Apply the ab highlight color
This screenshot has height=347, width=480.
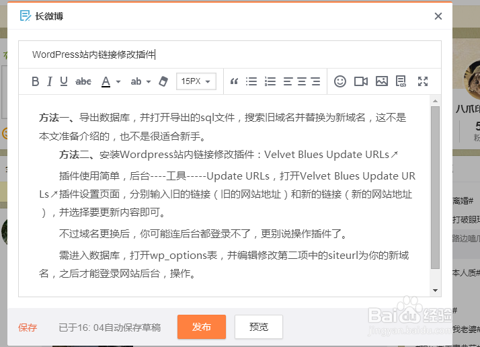coord(136,81)
